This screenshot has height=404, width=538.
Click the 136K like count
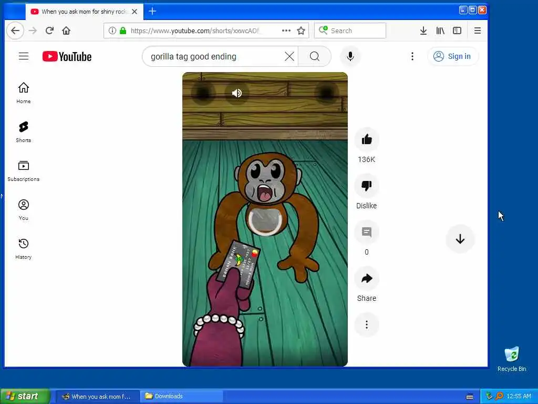click(x=366, y=159)
